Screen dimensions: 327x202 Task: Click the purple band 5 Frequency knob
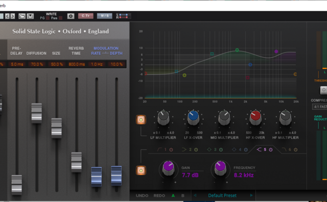(220, 168)
